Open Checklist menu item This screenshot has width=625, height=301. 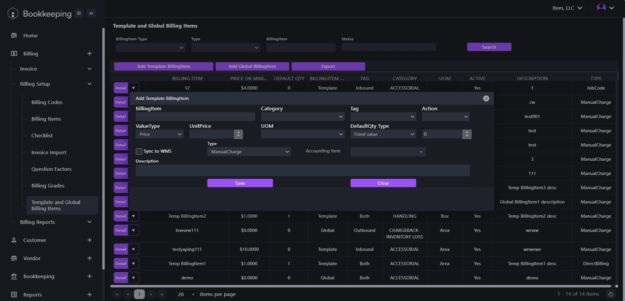(x=42, y=135)
